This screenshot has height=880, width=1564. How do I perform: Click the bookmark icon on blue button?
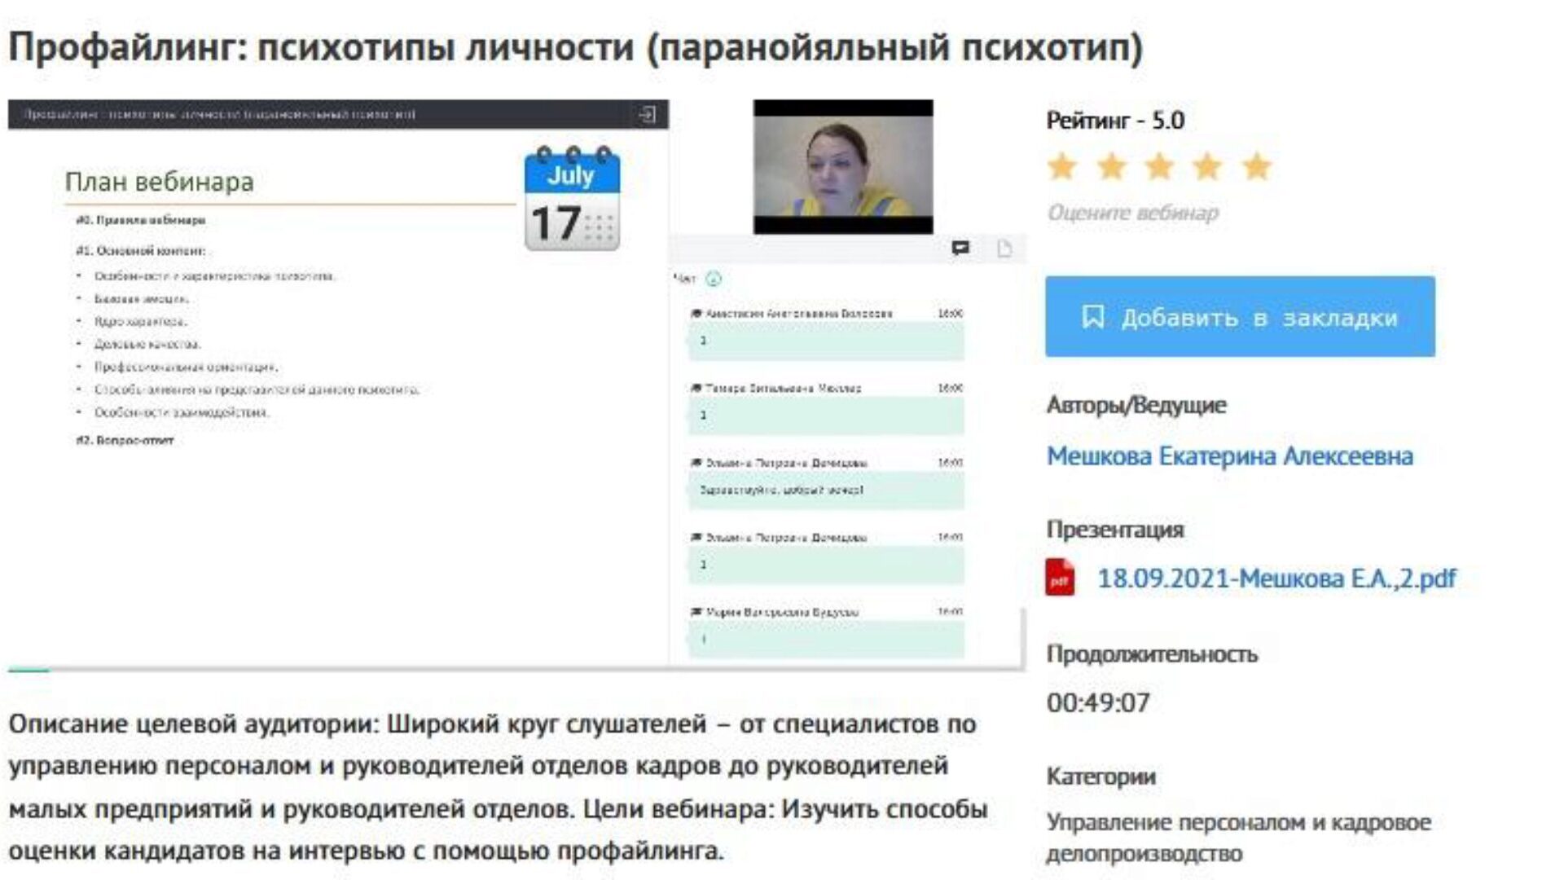pos(1092,316)
